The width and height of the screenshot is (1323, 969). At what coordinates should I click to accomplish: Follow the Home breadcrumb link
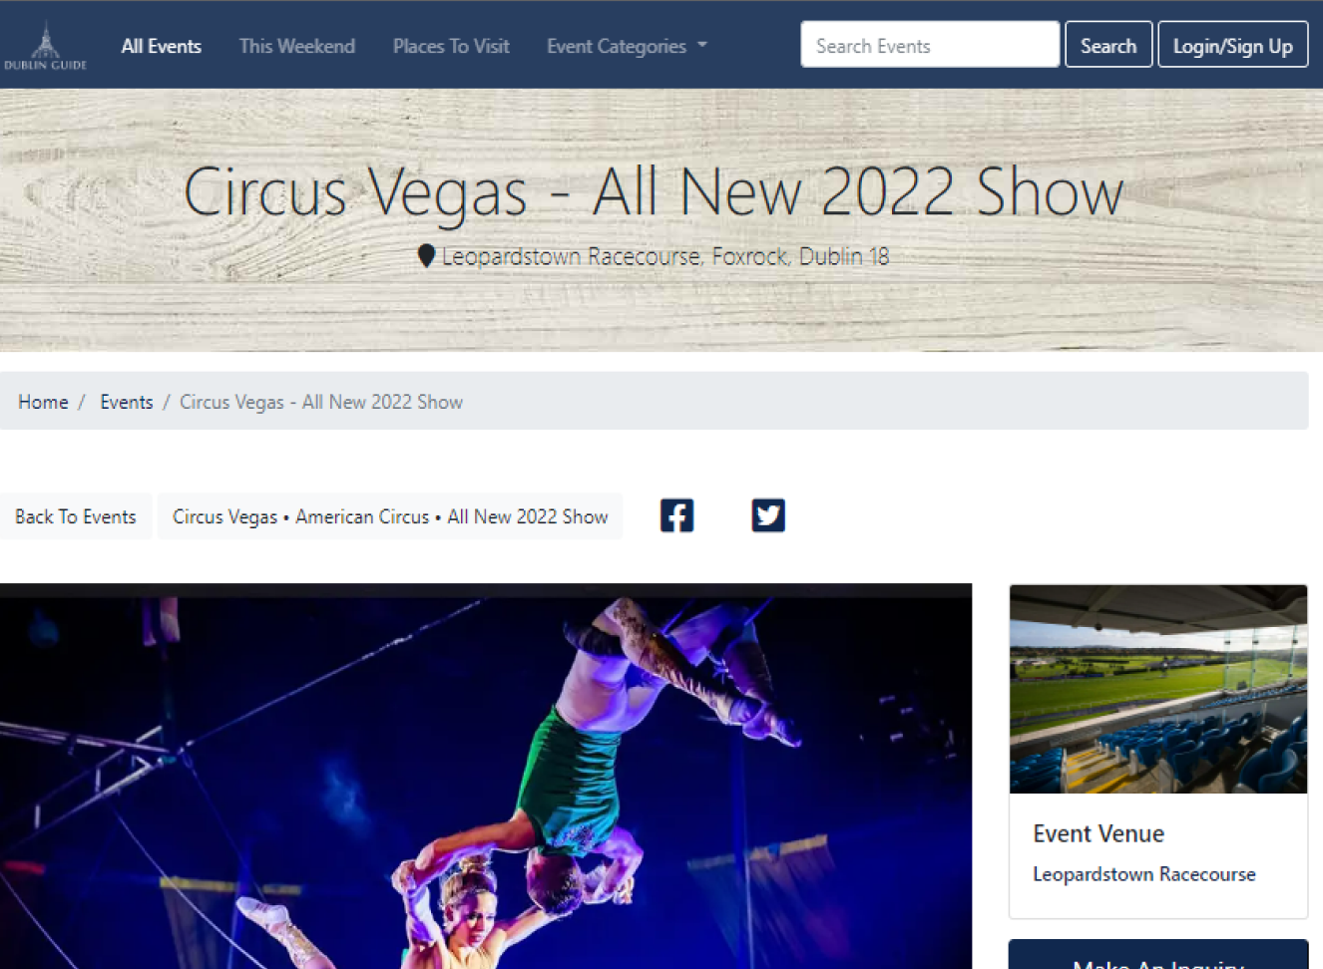click(43, 402)
